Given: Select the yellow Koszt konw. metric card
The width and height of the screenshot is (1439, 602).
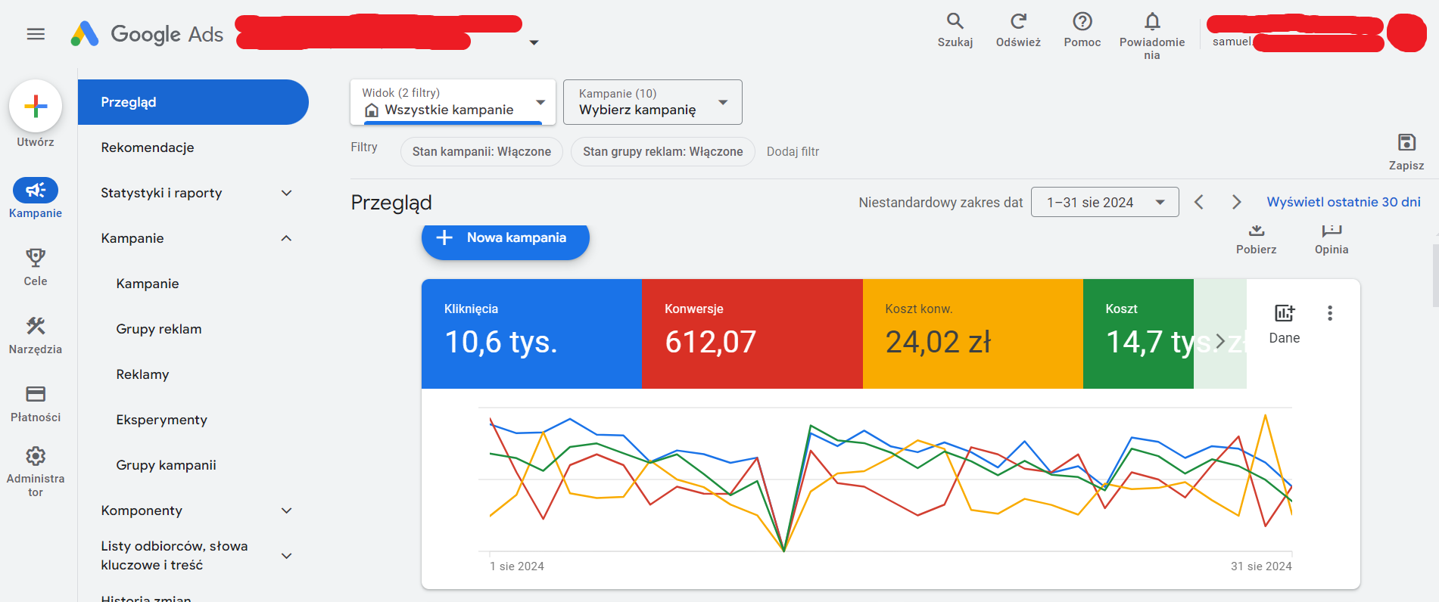Looking at the screenshot, I should coord(973,334).
